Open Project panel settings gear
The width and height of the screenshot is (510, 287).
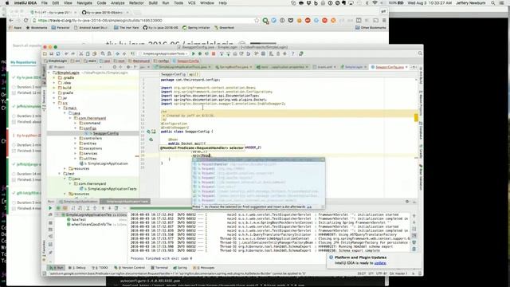coord(128,67)
